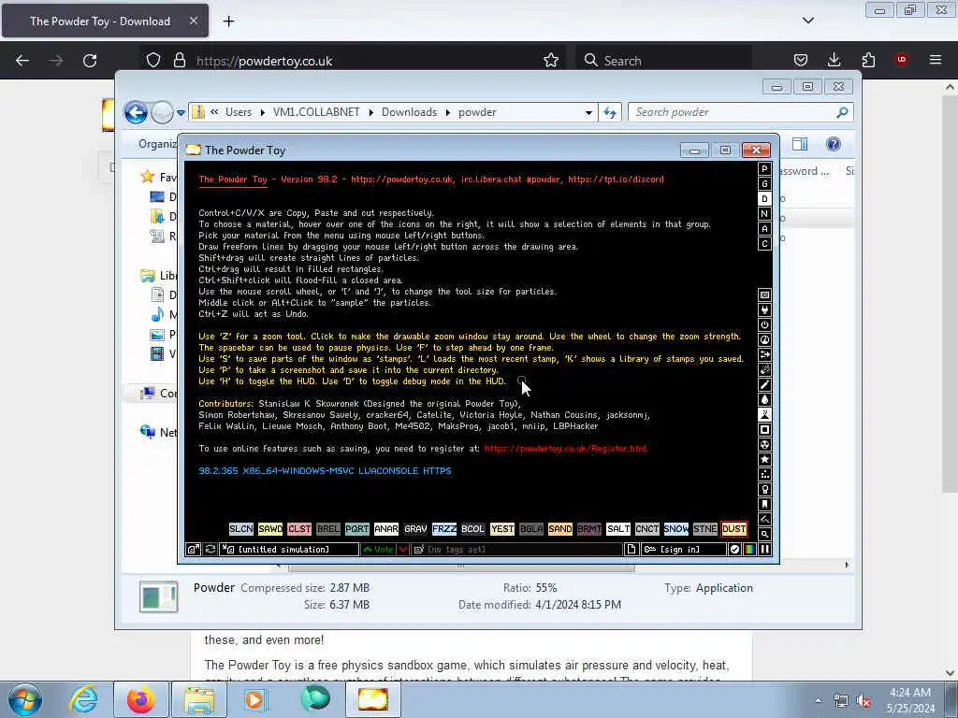Viewport: 958px width, 718px height.
Task: Open Firefox list all tabs chevron
Action: click(x=807, y=21)
